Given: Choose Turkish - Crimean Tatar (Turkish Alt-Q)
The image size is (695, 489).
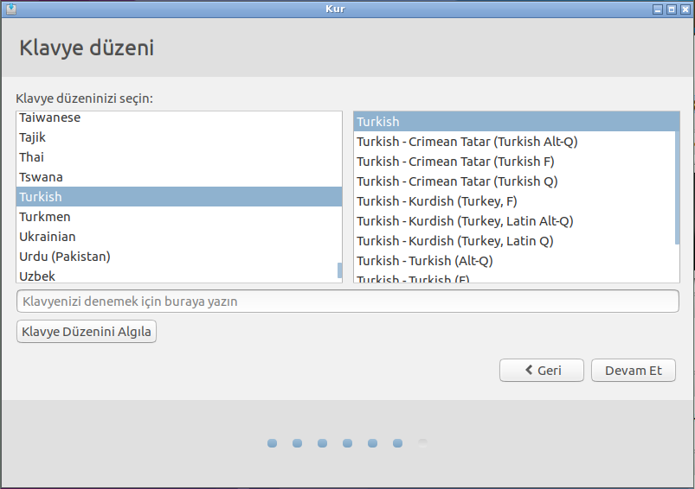Looking at the screenshot, I should coord(467,142).
